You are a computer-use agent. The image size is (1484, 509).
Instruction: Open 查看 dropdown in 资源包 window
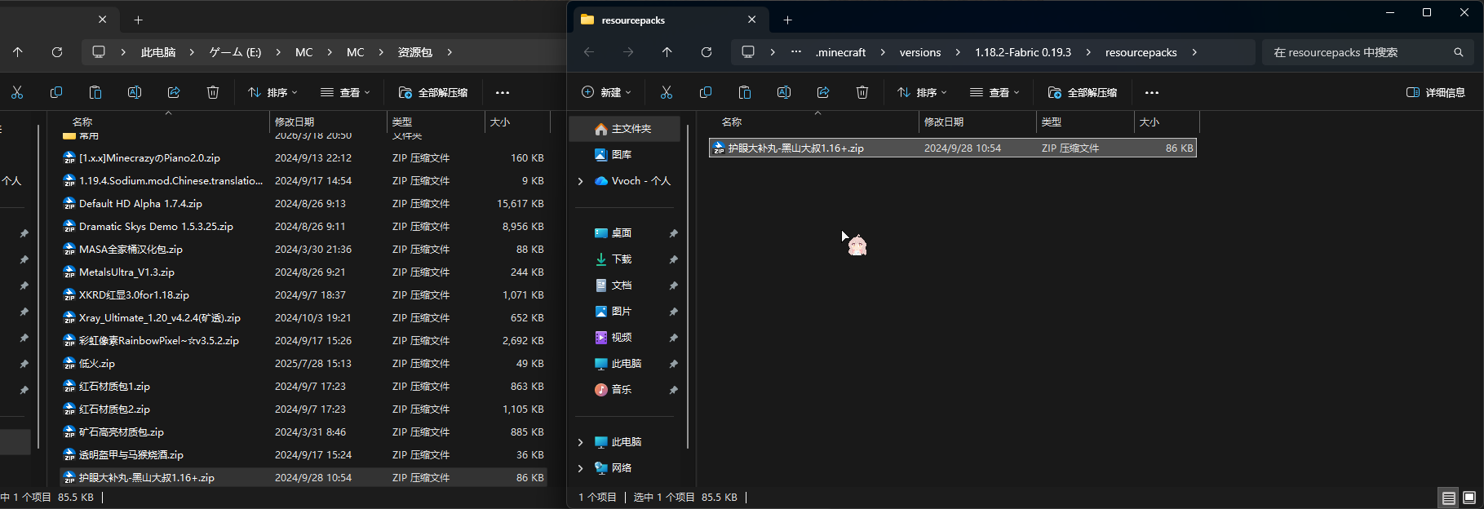(x=345, y=92)
